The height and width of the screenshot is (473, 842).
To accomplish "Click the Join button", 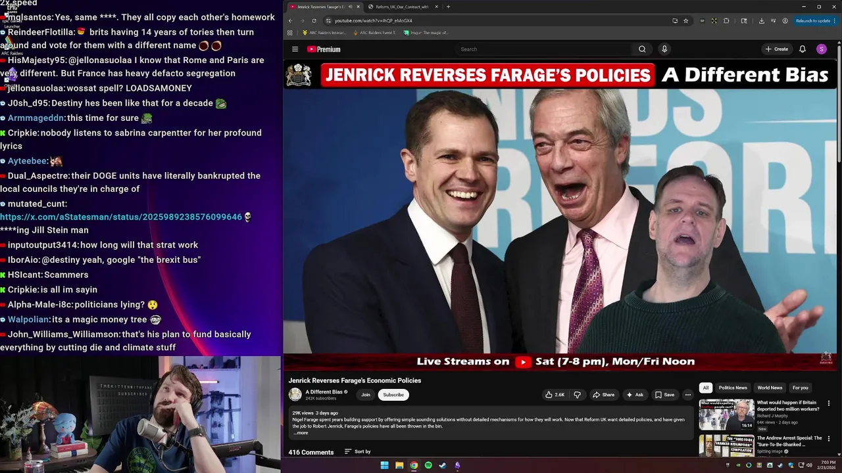I will coord(366,395).
